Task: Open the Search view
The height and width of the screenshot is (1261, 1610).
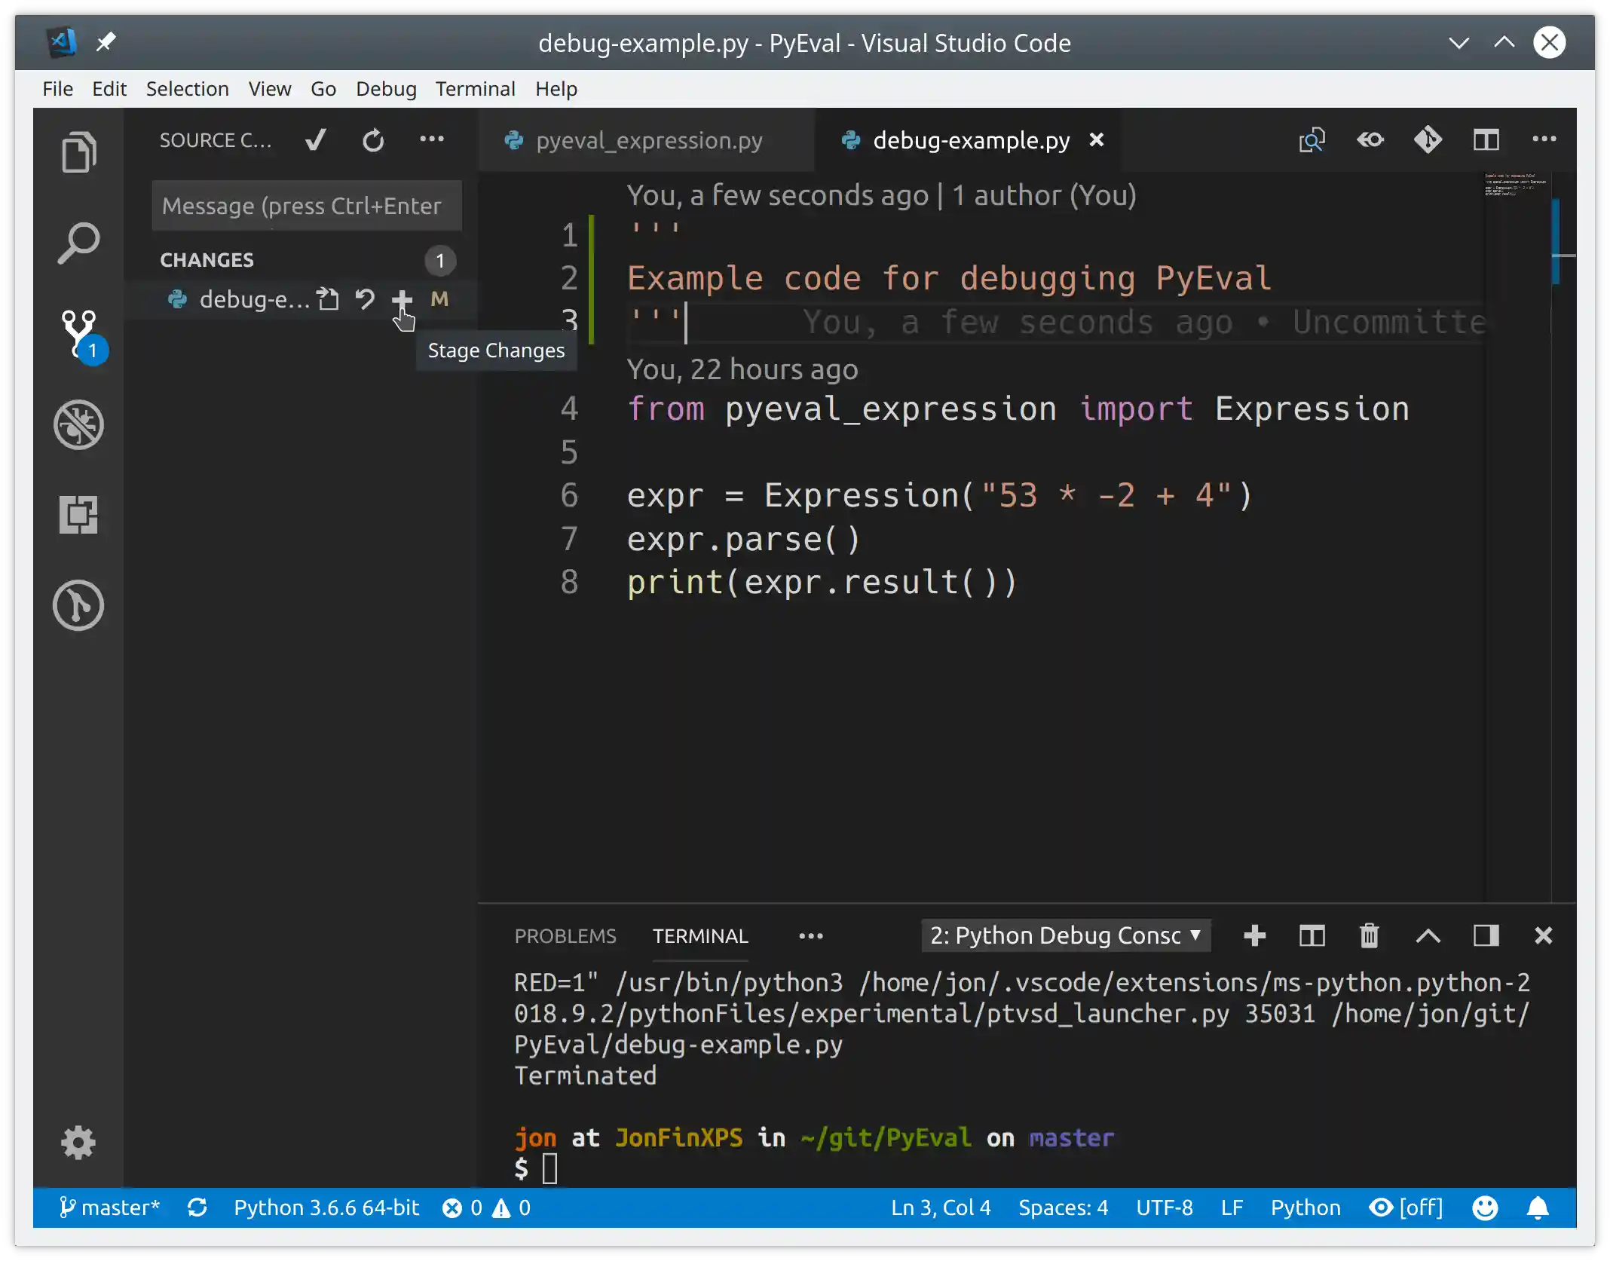Action: tap(79, 243)
